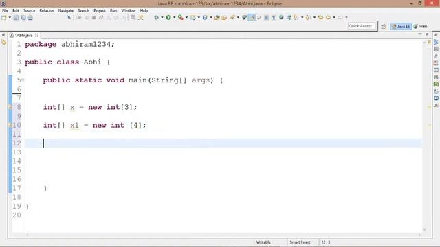The image size is (440, 247).
Task: Click the Debug bug icon
Action: point(156,17)
